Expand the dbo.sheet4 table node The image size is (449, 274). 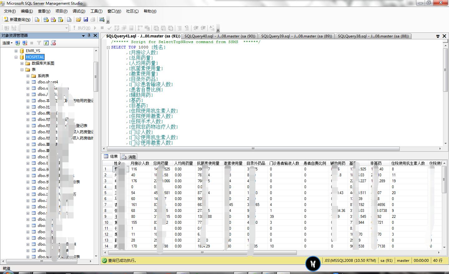[x=28, y=82]
